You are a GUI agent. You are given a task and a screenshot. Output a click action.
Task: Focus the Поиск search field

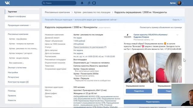(x=59, y=3)
